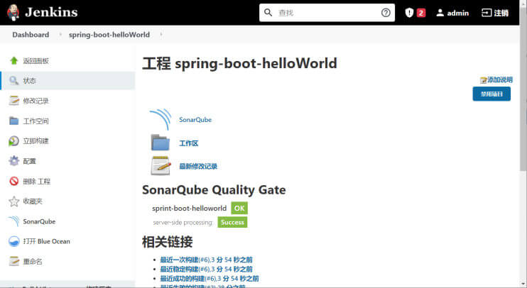Open 最近成功的构建 (#6) link
Screen dimensions: 527x288
point(210,279)
